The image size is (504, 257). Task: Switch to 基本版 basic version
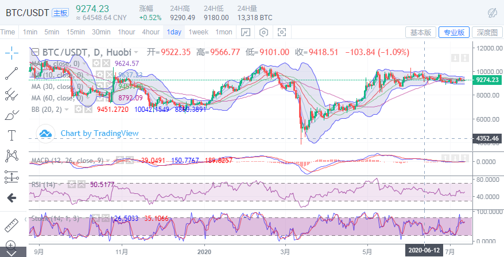(x=421, y=33)
